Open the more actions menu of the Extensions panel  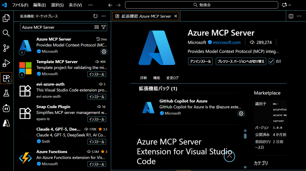pyautogui.click(x=104, y=16)
